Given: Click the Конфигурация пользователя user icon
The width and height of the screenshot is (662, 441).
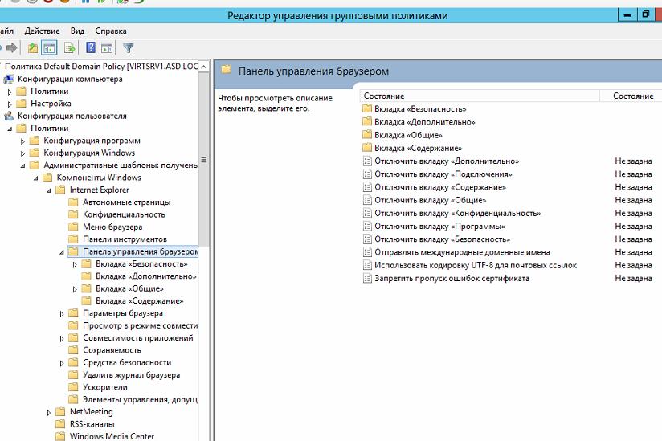Looking at the screenshot, I should [x=9, y=116].
